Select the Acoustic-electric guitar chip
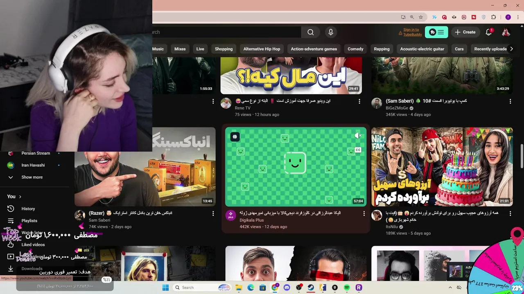 tap(422, 49)
